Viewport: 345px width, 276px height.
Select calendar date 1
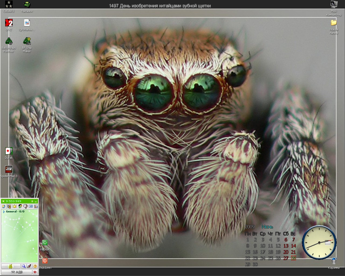pos(248,240)
